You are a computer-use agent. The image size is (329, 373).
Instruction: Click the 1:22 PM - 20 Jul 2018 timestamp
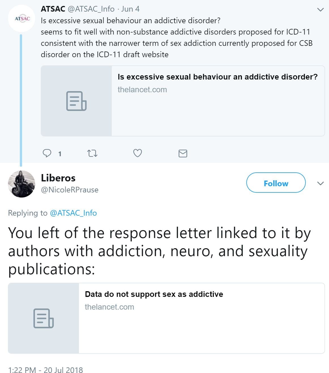click(x=46, y=370)
